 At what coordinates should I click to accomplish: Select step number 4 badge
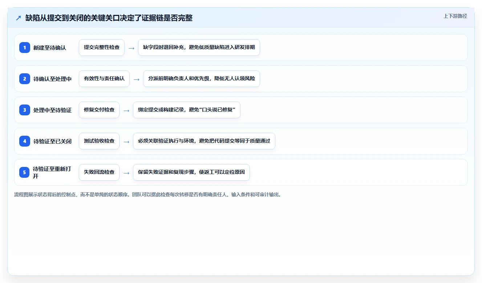click(25, 141)
